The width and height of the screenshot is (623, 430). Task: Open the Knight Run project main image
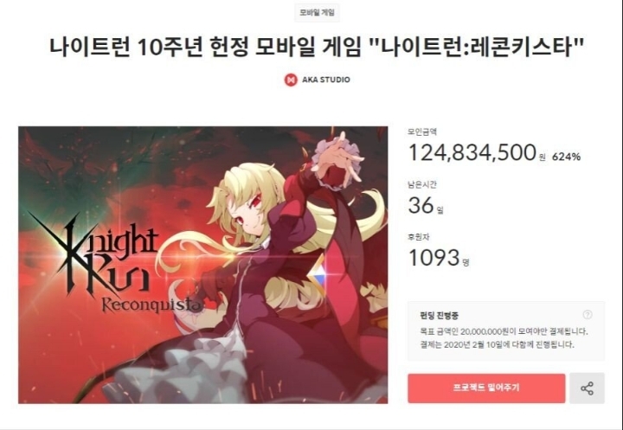tap(203, 265)
